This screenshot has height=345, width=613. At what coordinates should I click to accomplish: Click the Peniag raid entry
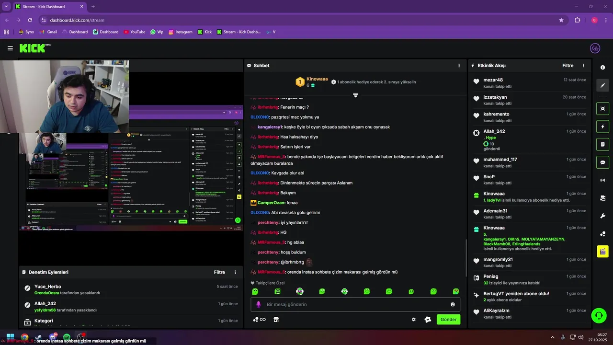pos(529,279)
